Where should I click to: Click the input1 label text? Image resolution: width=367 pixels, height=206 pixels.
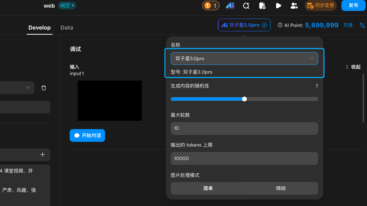tap(77, 73)
